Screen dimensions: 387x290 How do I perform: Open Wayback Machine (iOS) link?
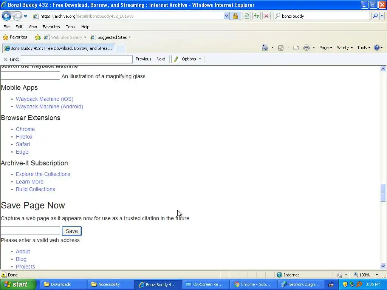45,99
